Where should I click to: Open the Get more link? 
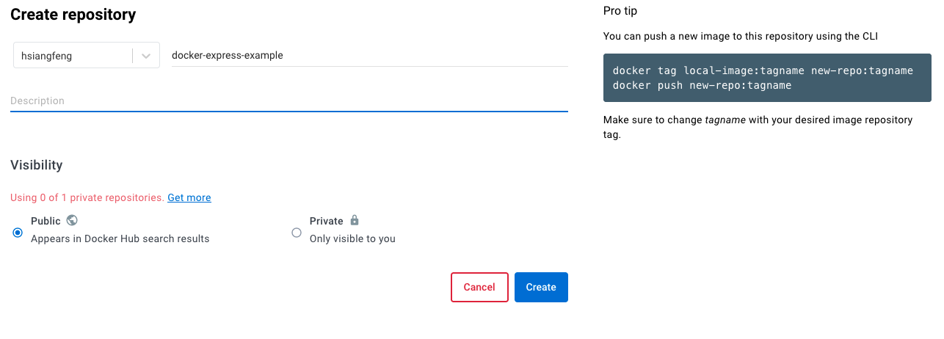(x=189, y=197)
